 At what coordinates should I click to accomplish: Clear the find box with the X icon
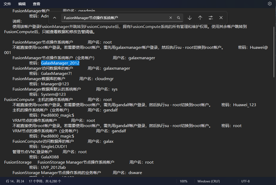pos(171,18)
